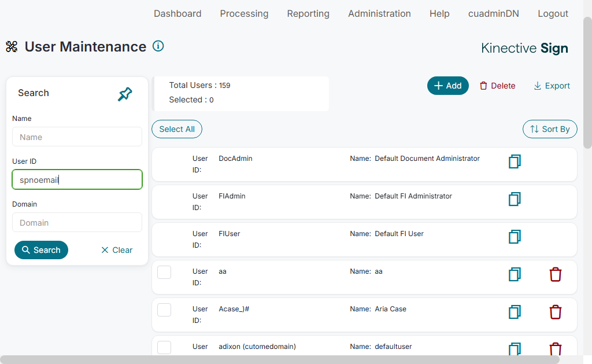Open the Sort By dropdown
The width and height of the screenshot is (592, 364).
[549, 129]
